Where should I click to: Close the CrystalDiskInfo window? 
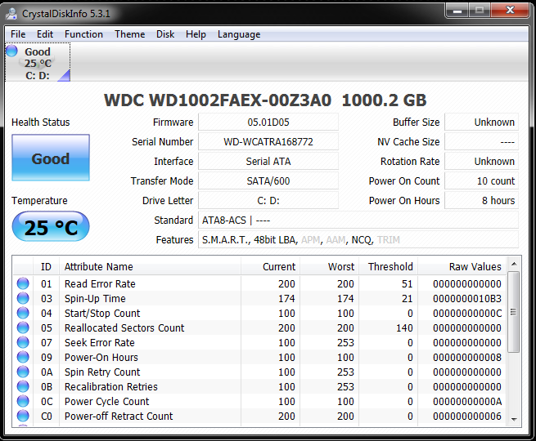coord(510,11)
